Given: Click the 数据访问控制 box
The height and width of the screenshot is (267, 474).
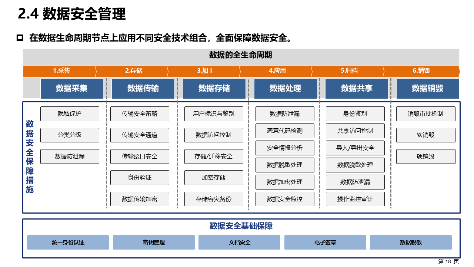Looking at the screenshot, I should 214,135.
